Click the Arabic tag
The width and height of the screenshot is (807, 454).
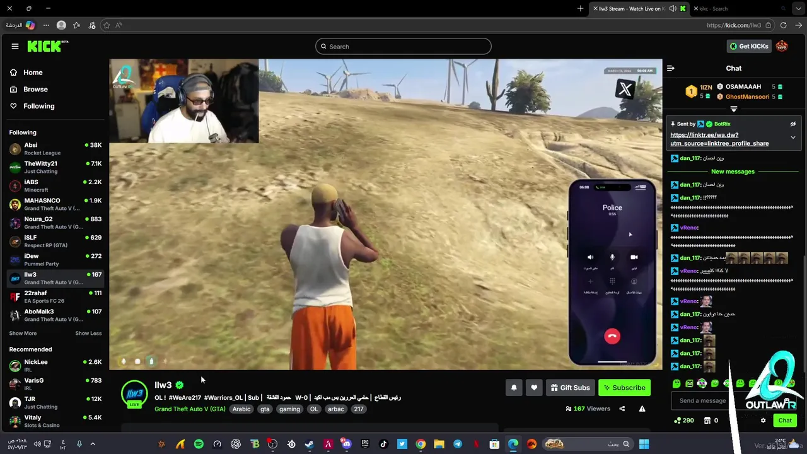tap(241, 409)
